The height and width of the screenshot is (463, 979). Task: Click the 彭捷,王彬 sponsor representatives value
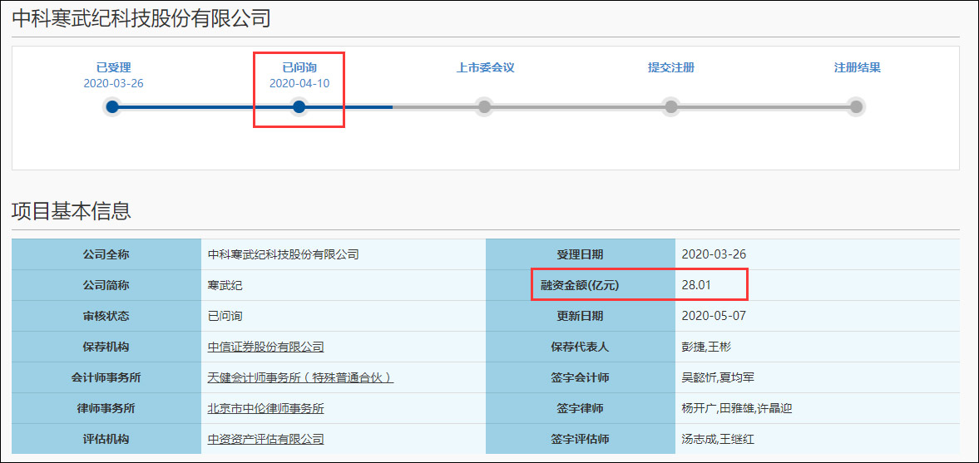(x=706, y=347)
